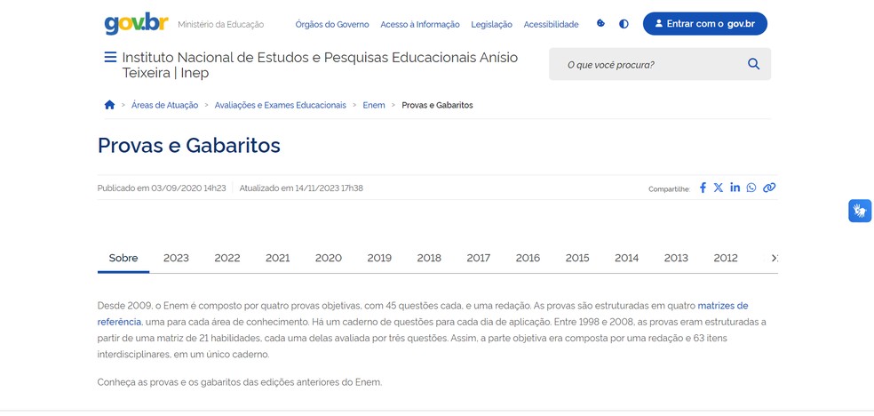Screen dimensions: 874x416
Task: Go to Avaliações e Exames Educacionais breadcrumb
Action: tap(281, 105)
